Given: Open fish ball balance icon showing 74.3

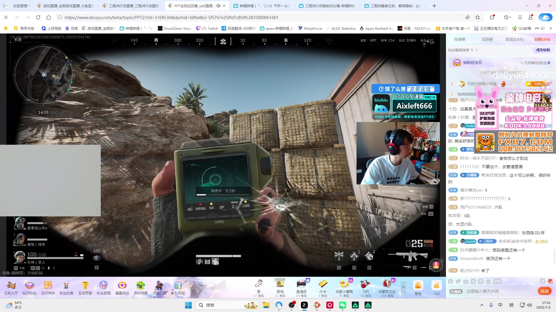Looking at the screenshot, I should pos(437,288).
